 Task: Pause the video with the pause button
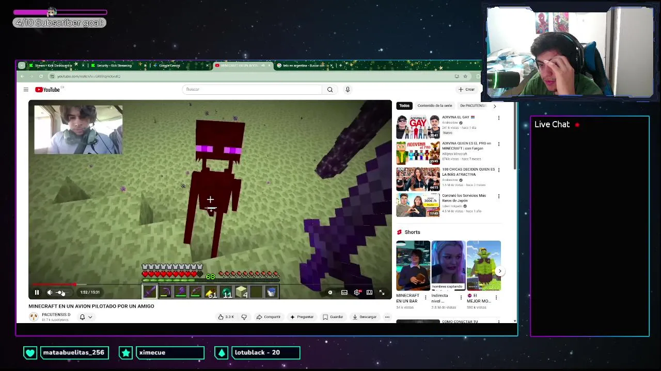pos(37,292)
